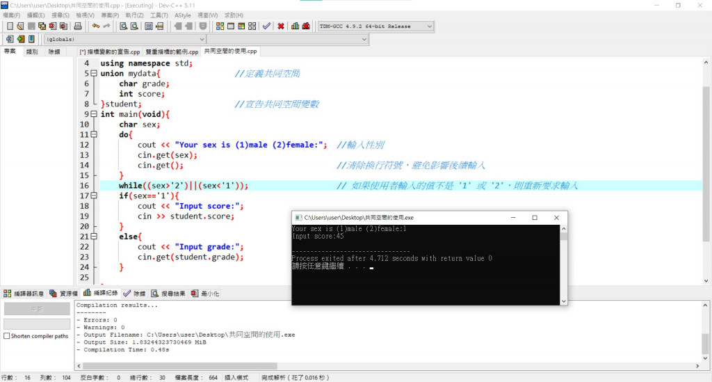This screenshot has width=712, height=382.
Task: Collapse the do block fold on line 11
Action: pos(94,134)
